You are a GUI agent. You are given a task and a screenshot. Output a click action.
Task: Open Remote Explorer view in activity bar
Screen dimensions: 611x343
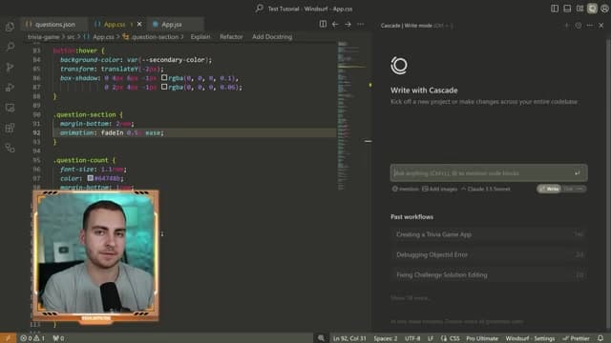tap(11, 108)
